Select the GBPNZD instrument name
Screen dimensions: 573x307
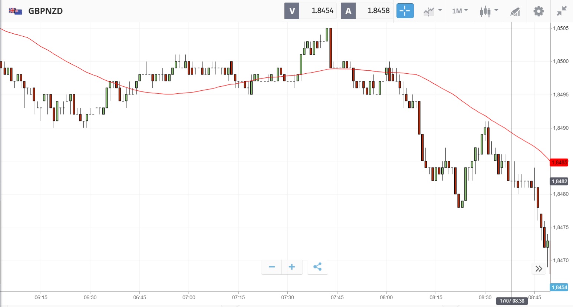(46, 11)
